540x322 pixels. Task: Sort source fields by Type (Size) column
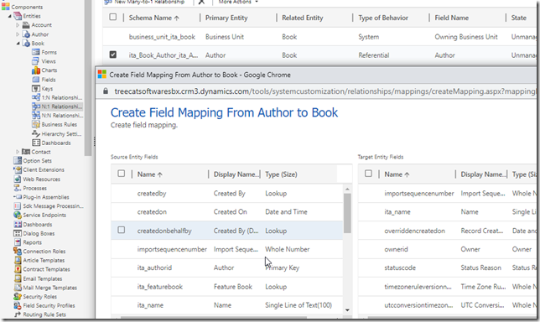pyautogui.click(x=281, y=174)
